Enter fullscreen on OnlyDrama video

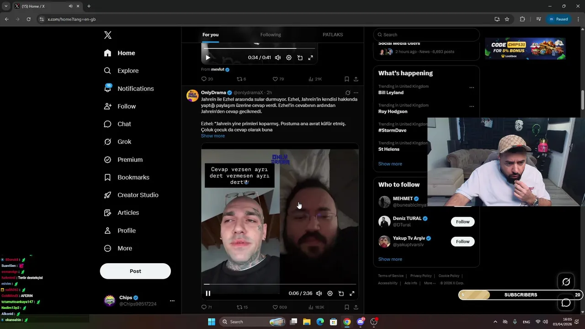pos(352,293)
